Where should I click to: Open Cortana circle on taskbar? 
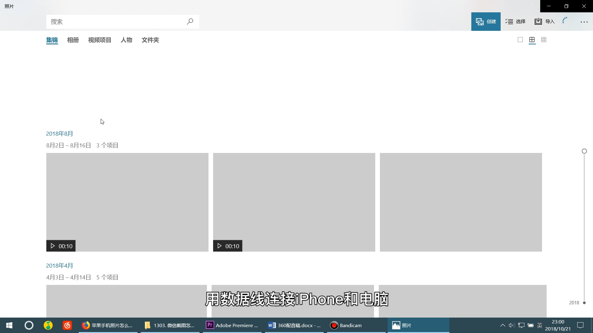click(x=29, y=325)
